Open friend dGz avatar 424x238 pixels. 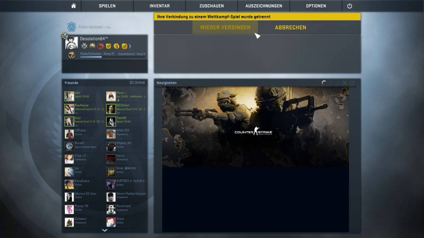point(69,96)
